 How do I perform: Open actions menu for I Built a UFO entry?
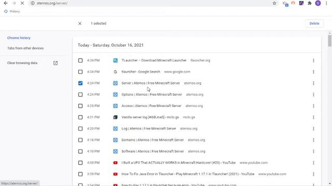coord(313,163)
